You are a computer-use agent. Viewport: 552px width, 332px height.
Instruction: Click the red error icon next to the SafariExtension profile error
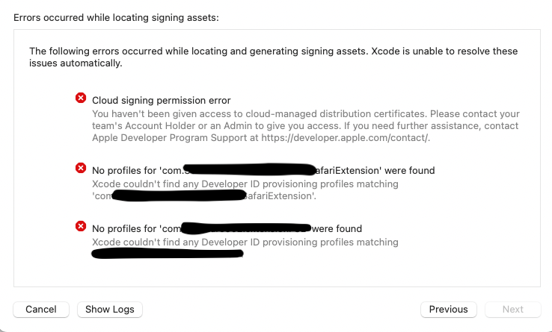(x=81, y=168)
